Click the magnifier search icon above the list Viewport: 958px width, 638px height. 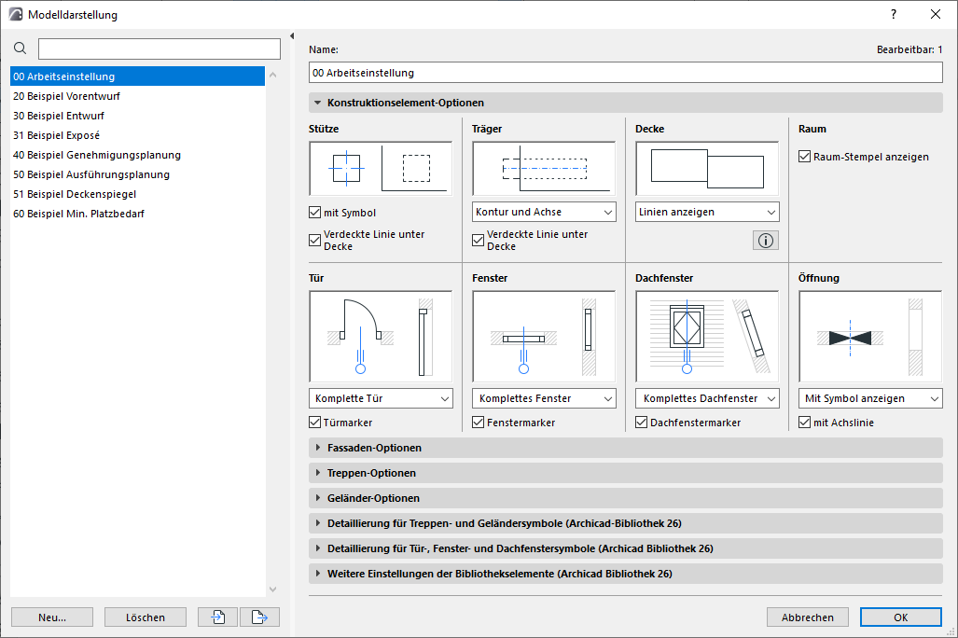[19, 48]
